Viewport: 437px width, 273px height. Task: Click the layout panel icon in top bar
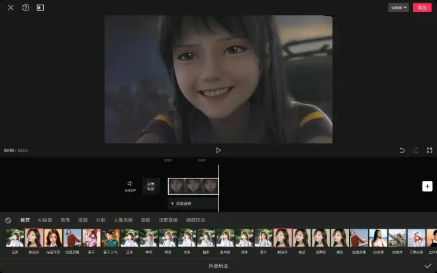coord(40,7)
